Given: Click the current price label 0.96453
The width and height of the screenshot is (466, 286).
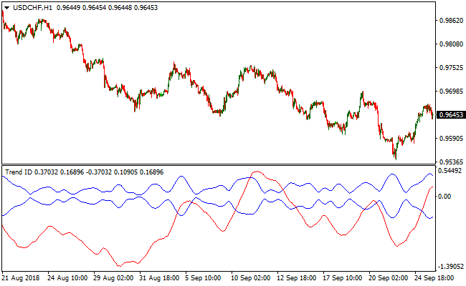Looking at the screenshot, I should coord(451,114).
